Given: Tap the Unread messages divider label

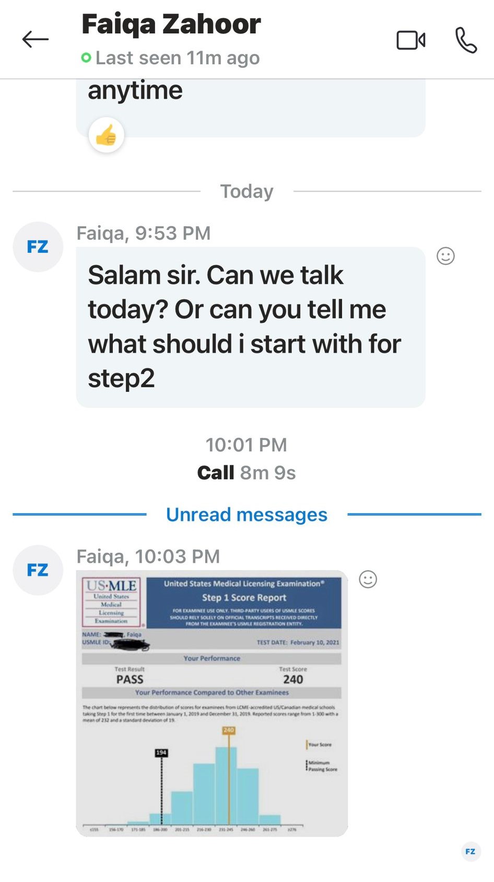Looking at the screenshot, I should tap(246, 515).
